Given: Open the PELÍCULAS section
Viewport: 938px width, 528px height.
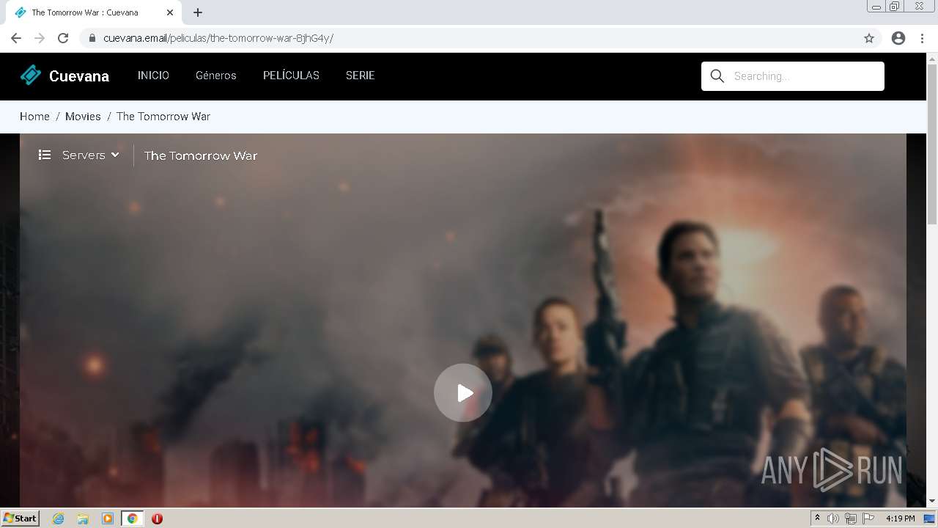Looking at the screenshot, I should (291, 76).
